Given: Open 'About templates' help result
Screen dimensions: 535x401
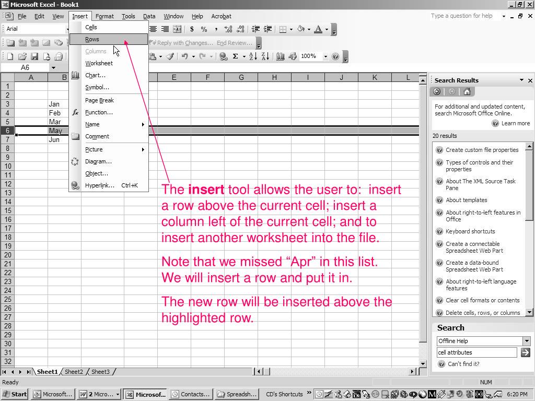Looking at the screenshot, I should pyautogui.click(x=467, y=200).
